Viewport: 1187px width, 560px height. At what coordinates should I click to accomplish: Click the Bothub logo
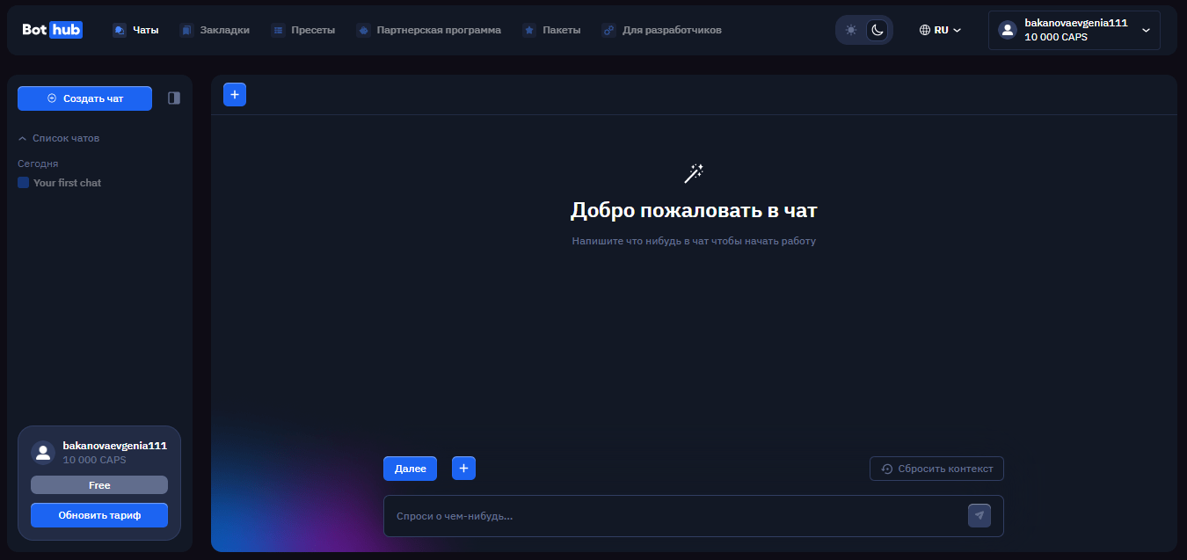52,30
